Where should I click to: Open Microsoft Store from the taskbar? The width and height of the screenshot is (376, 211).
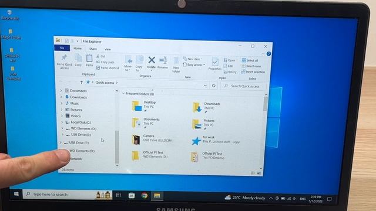tap(132, 195)
